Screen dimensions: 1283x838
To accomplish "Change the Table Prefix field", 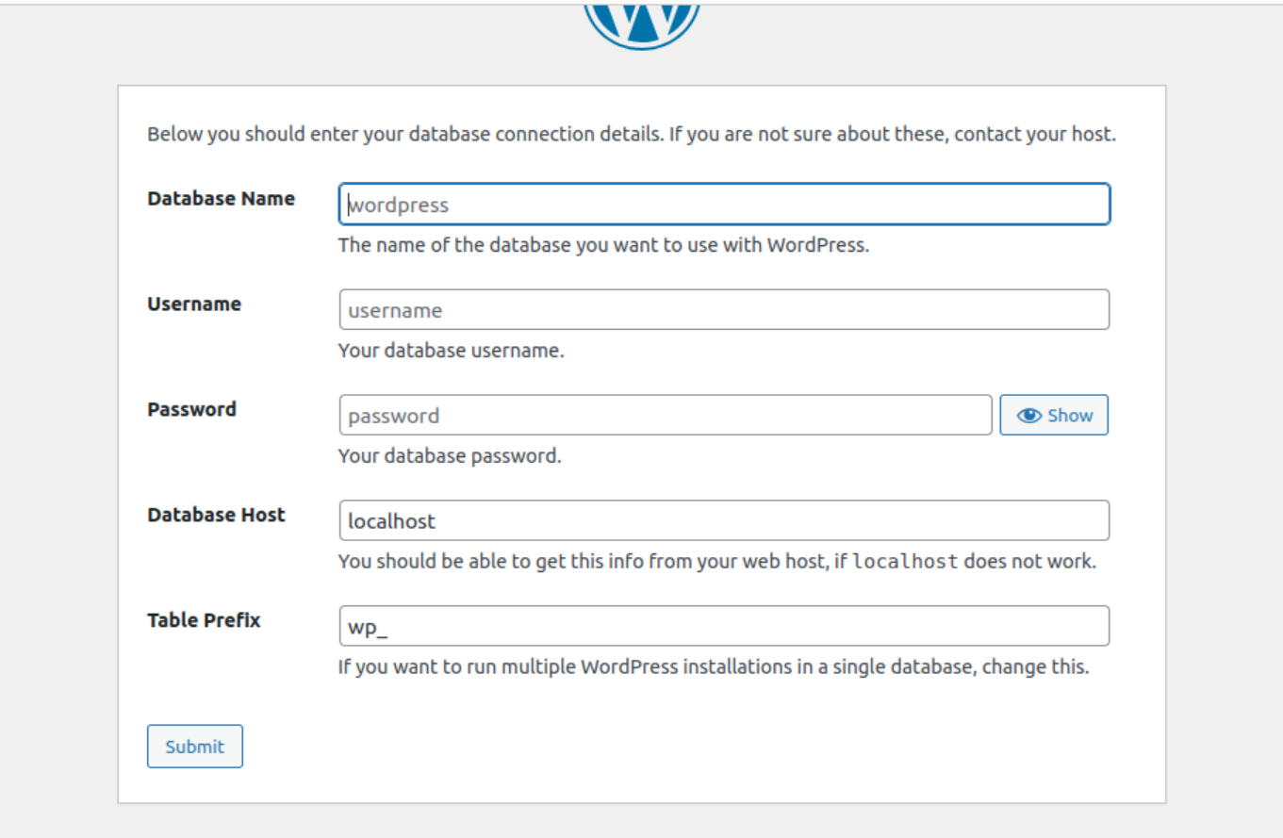I will (724, 627).
